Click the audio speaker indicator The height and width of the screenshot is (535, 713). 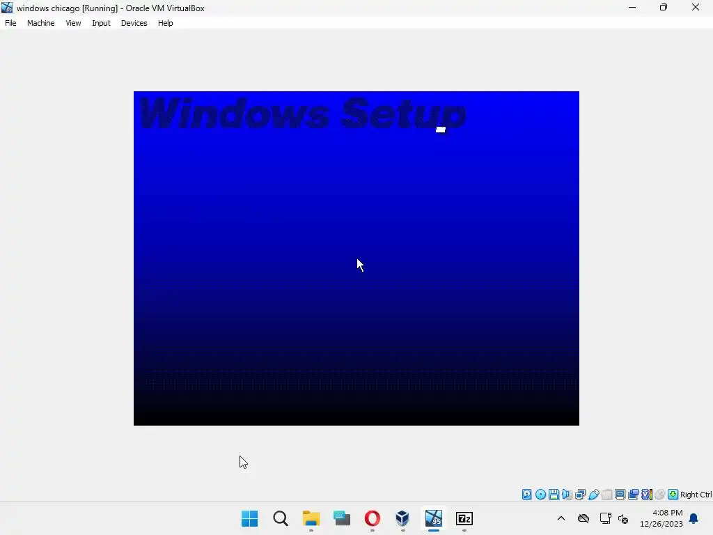click(x=567, y=495)
